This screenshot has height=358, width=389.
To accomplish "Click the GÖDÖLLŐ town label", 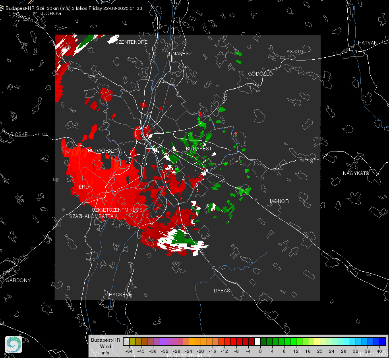I will (x=260, y=74).
